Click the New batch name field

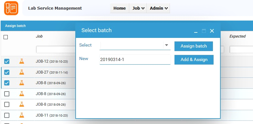(135, 60)
